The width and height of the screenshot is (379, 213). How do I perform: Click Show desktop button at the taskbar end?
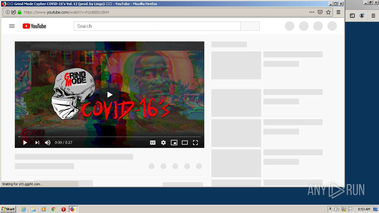[376, 209]
